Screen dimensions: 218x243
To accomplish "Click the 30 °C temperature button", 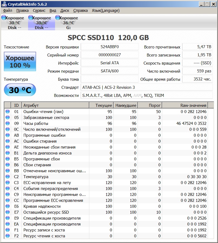I will click(x=20, y=90).
